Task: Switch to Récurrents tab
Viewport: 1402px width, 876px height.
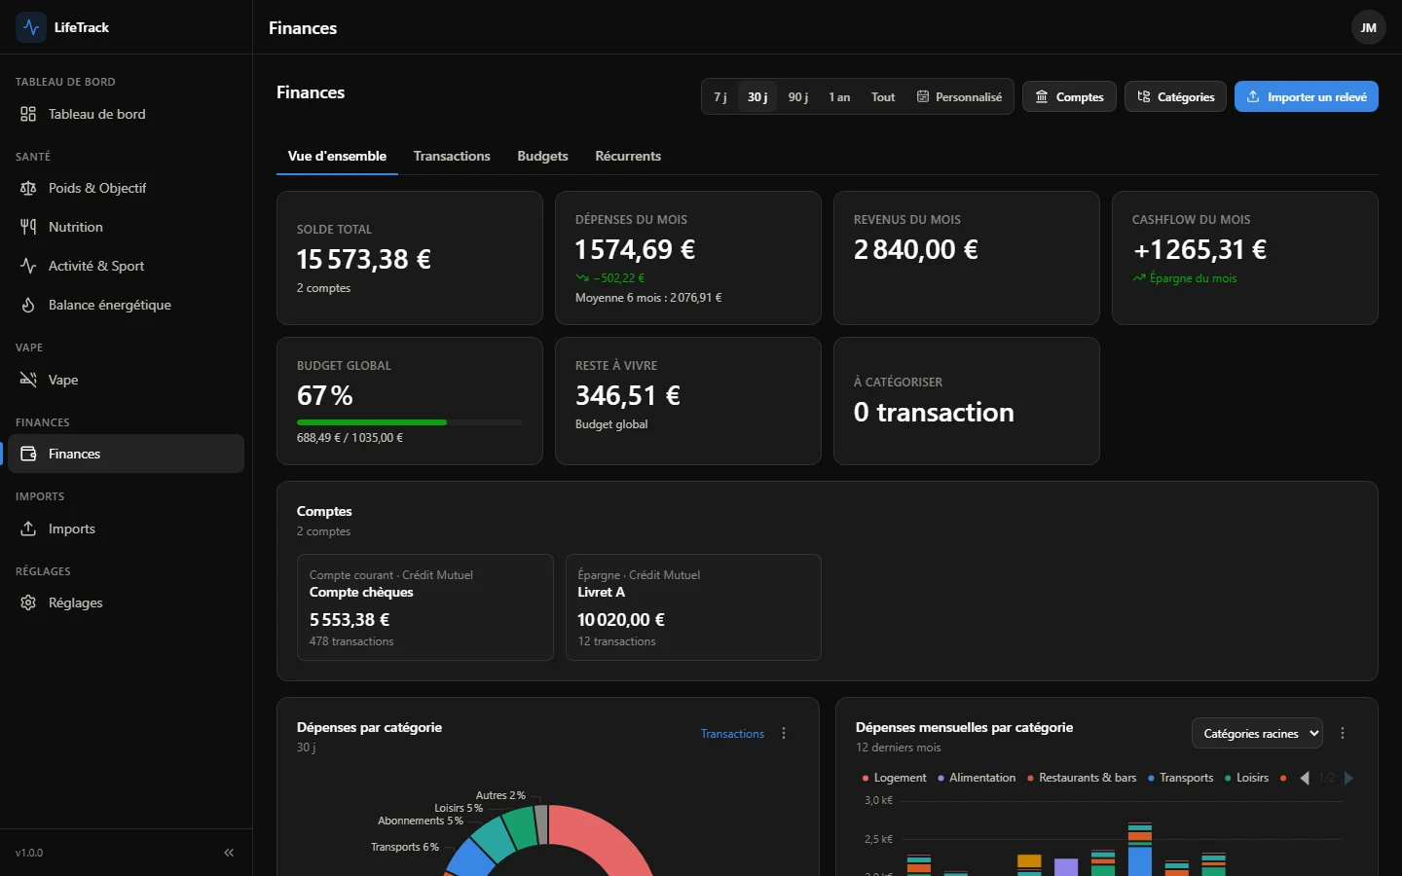Action: [x=628, y=156]
